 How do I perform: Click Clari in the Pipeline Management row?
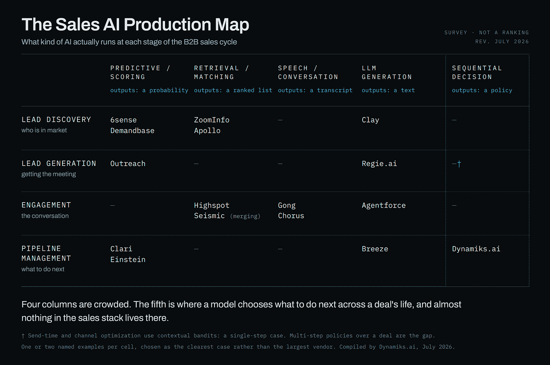tap(121, 249)
